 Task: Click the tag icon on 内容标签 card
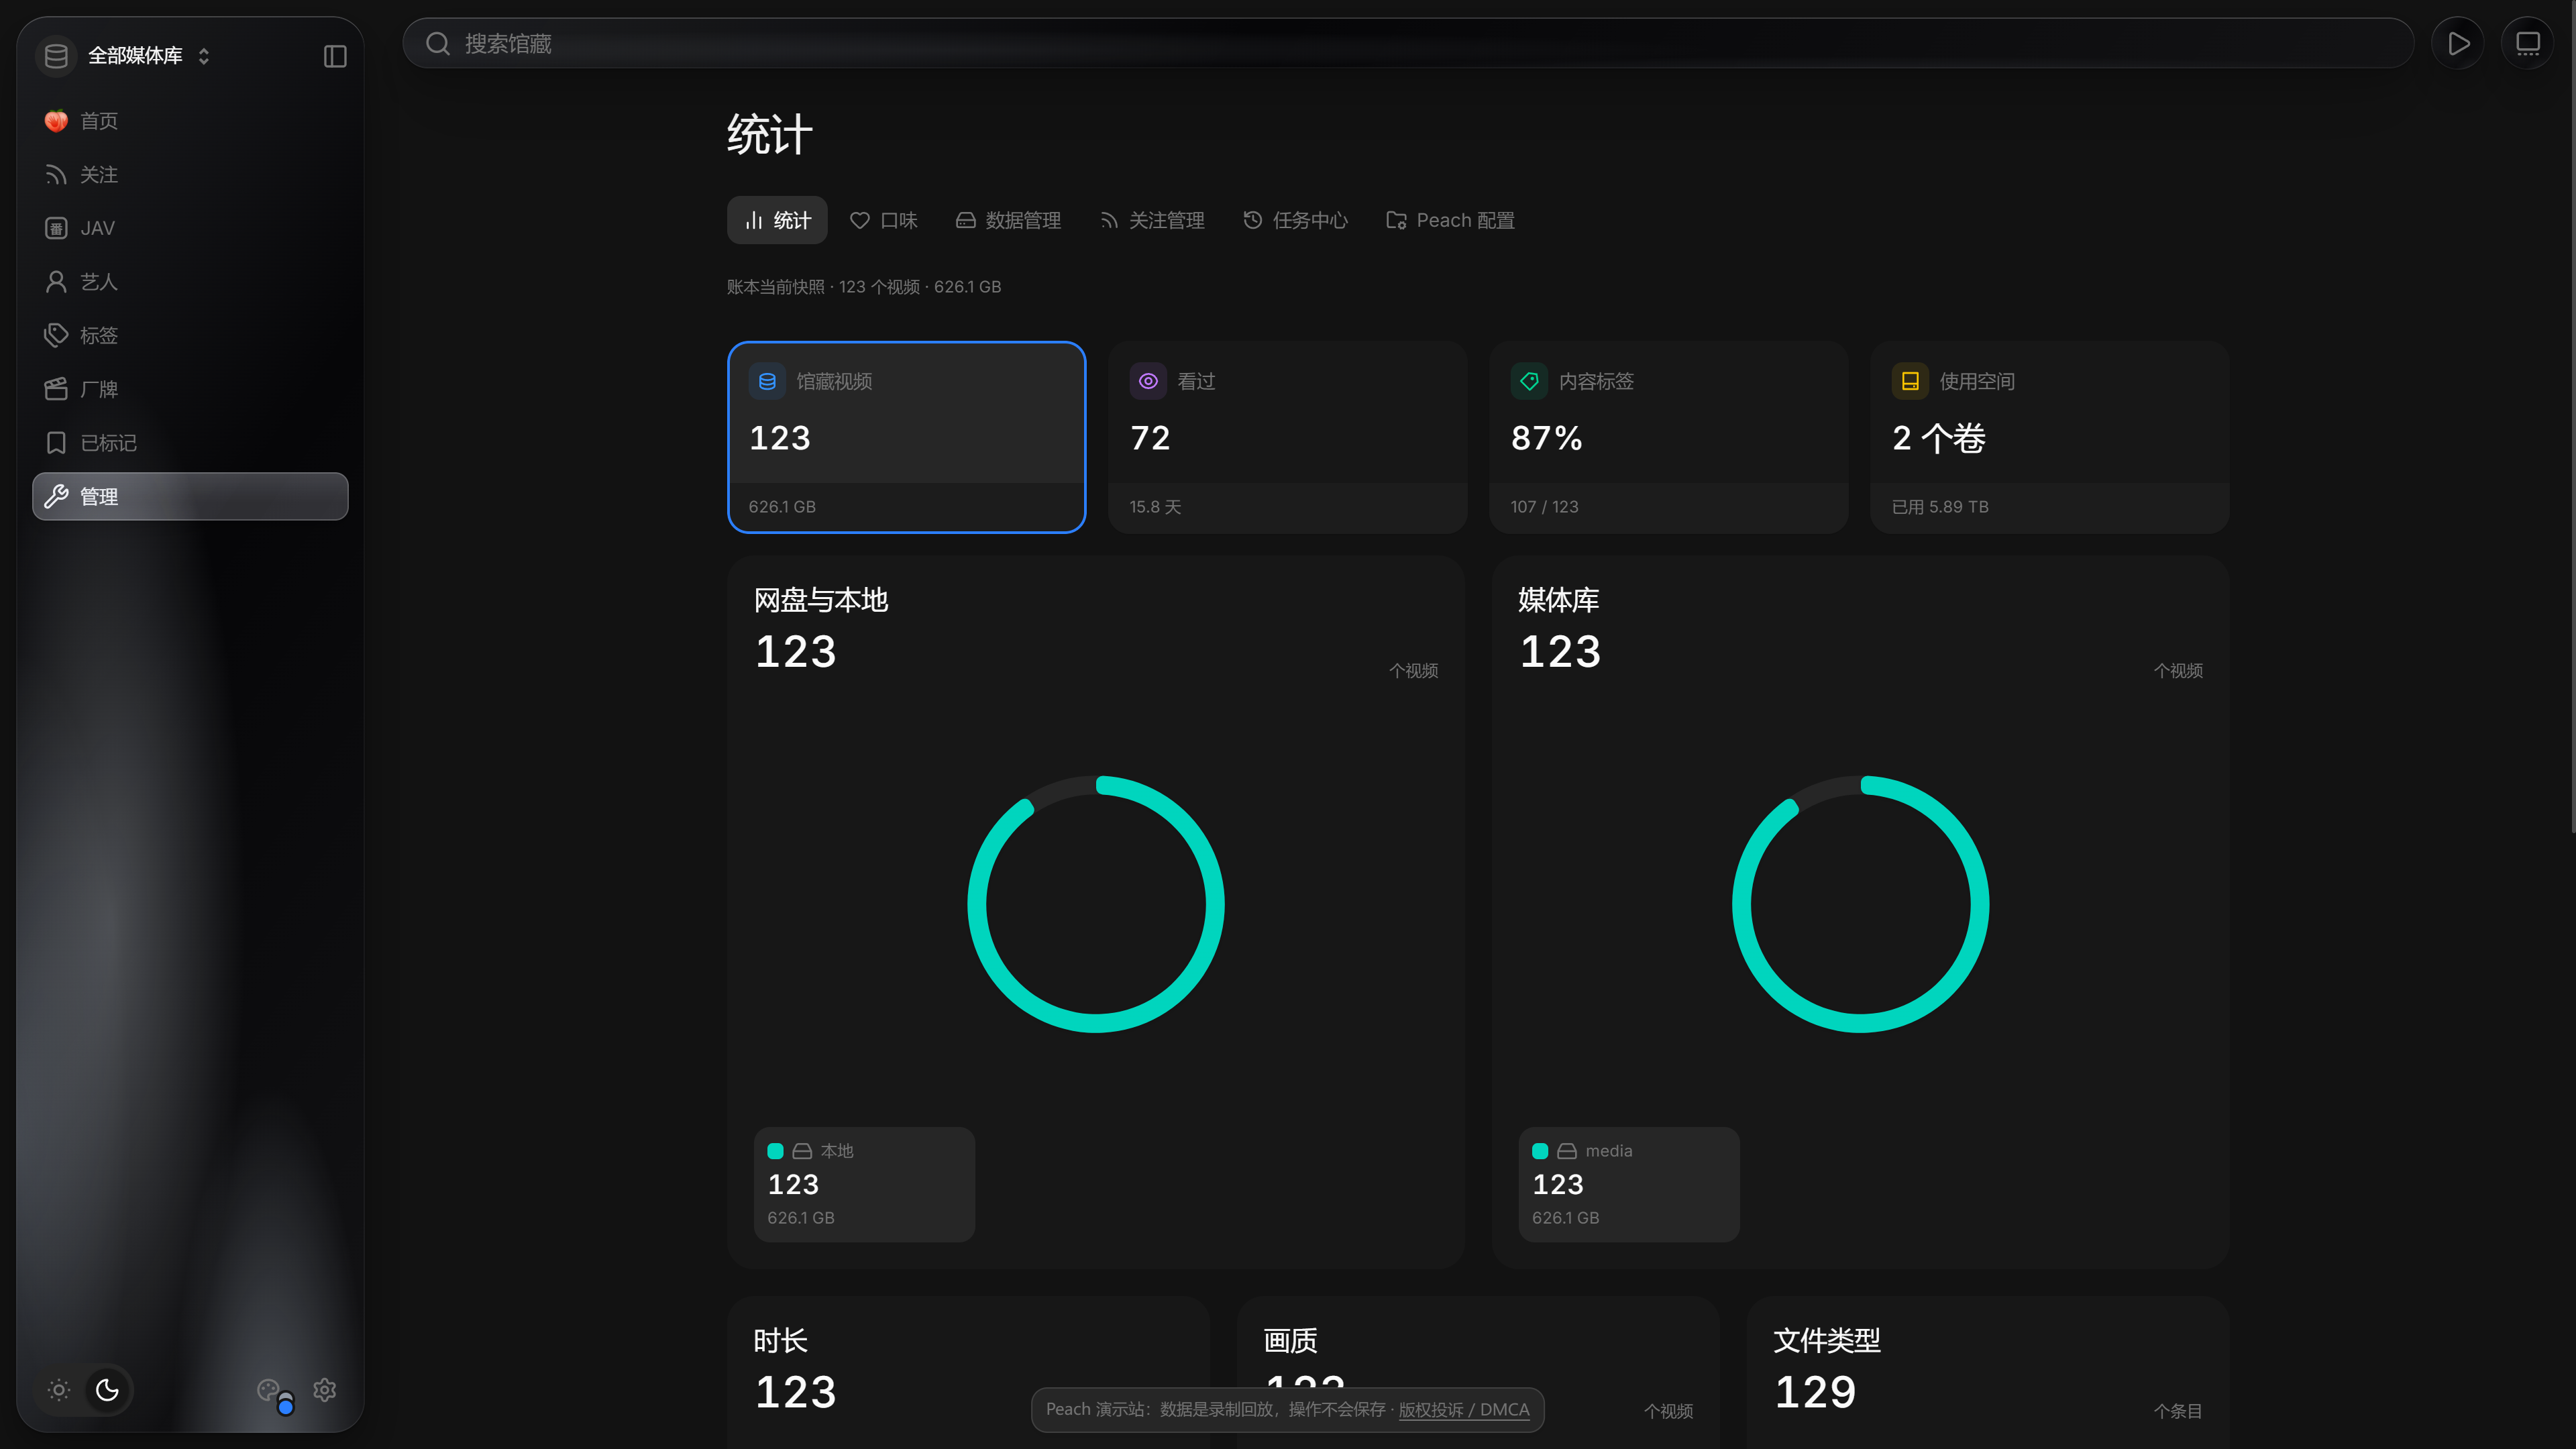1529,381
